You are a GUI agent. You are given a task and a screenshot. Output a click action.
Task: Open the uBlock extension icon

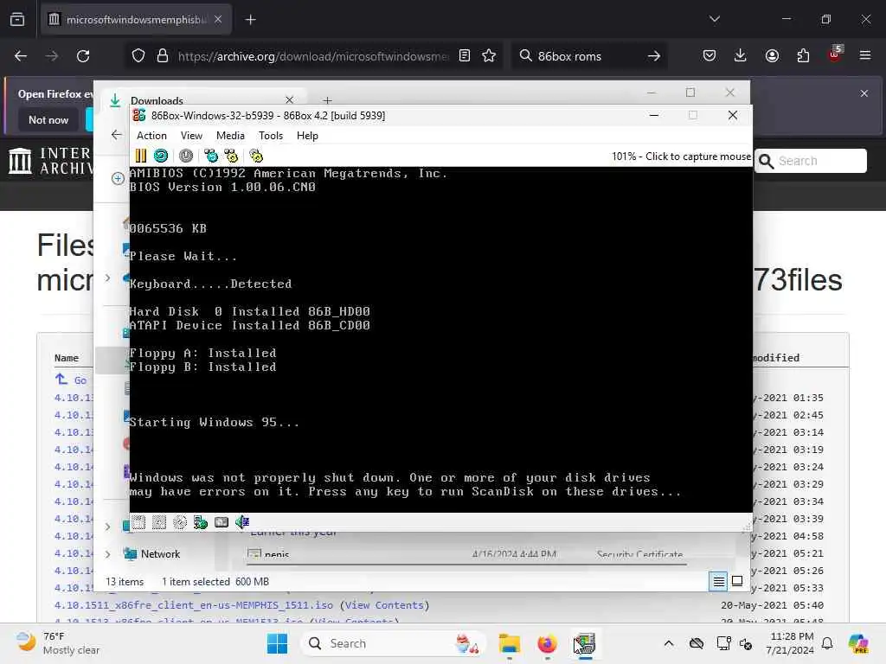click(835, 55)
